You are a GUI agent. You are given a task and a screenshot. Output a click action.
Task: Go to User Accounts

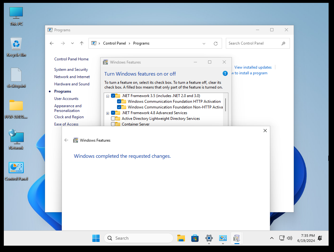tap(66, 99)
